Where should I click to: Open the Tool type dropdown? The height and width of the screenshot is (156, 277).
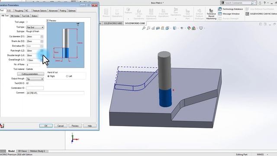(x=35, y=27)
